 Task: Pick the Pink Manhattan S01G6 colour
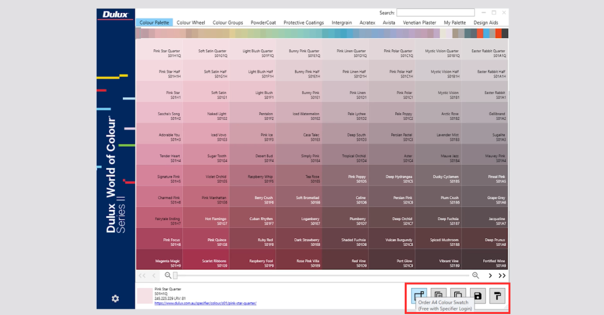click(x=205, y=196)
